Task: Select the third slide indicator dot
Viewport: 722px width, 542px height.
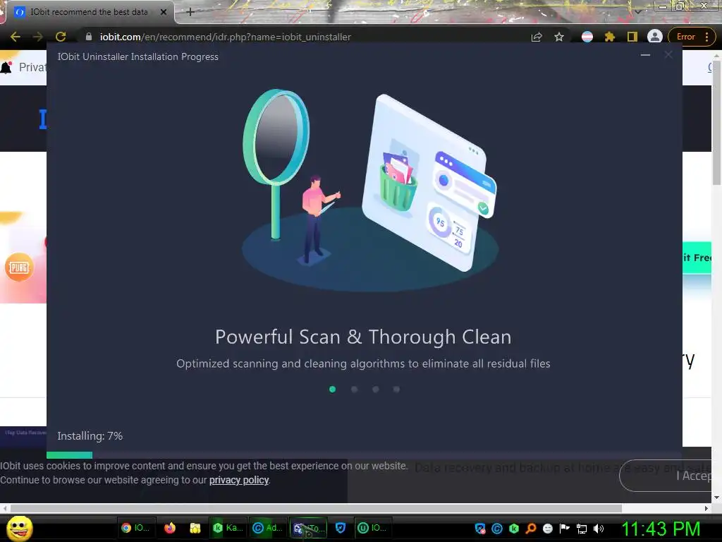Action: (375, 390)
